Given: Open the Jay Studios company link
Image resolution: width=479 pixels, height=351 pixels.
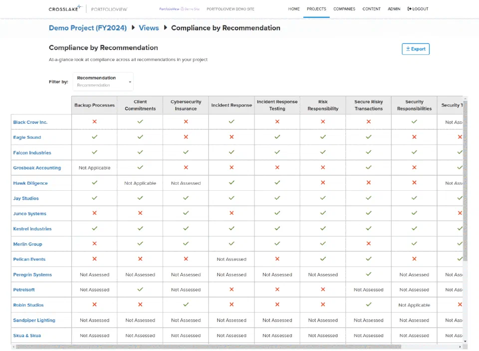Looking at the screenshot, I should pos(26,198).
